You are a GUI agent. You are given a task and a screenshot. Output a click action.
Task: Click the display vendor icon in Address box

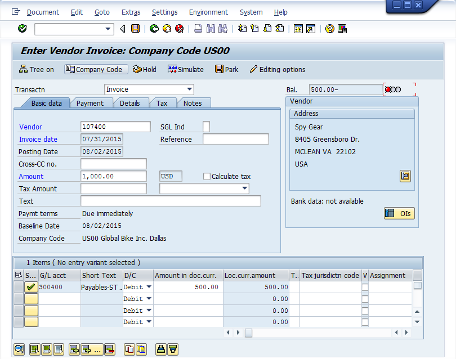tap(405, 176)
